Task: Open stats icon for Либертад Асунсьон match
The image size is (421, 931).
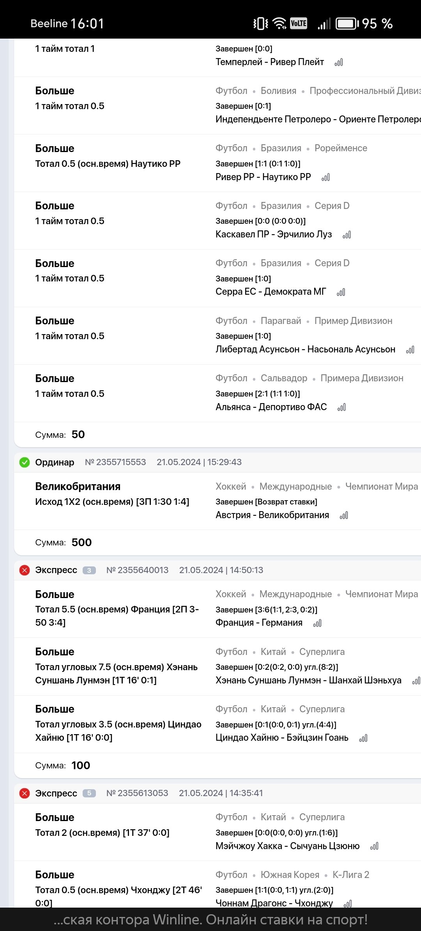Action: (x=410, y=350)
